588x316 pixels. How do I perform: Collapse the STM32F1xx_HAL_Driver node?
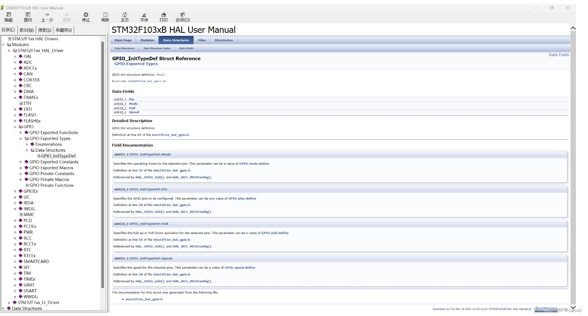click(x=9, y=51)
